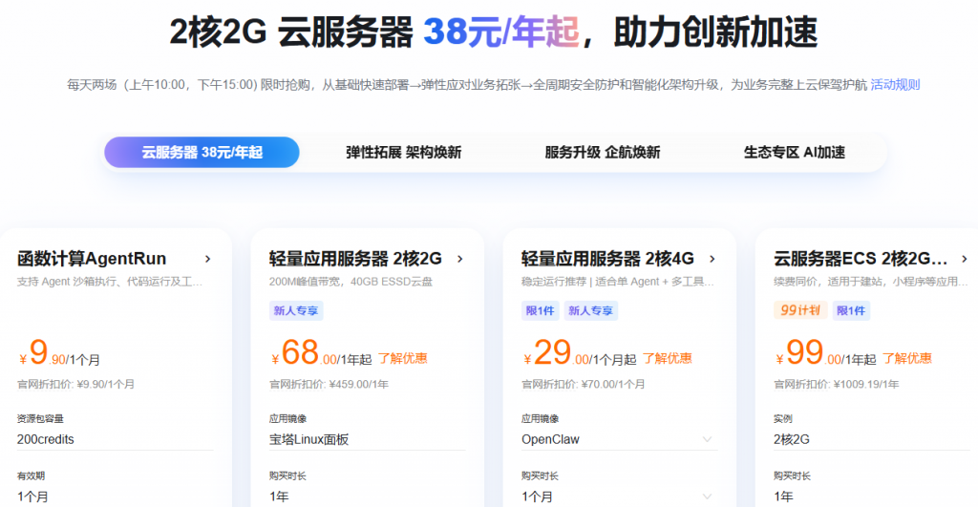Click 了解优惠 on the ¥29 card
Screen dimensions: 978x507
(x=668, y=359)
